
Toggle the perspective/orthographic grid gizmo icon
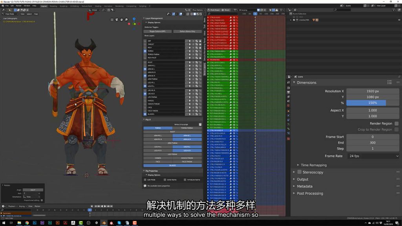coord(112,20)
